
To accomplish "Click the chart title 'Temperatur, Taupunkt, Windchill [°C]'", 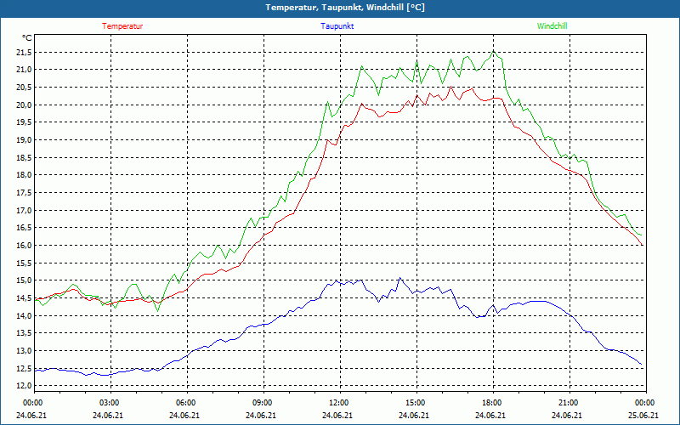I will coord(345,8).
